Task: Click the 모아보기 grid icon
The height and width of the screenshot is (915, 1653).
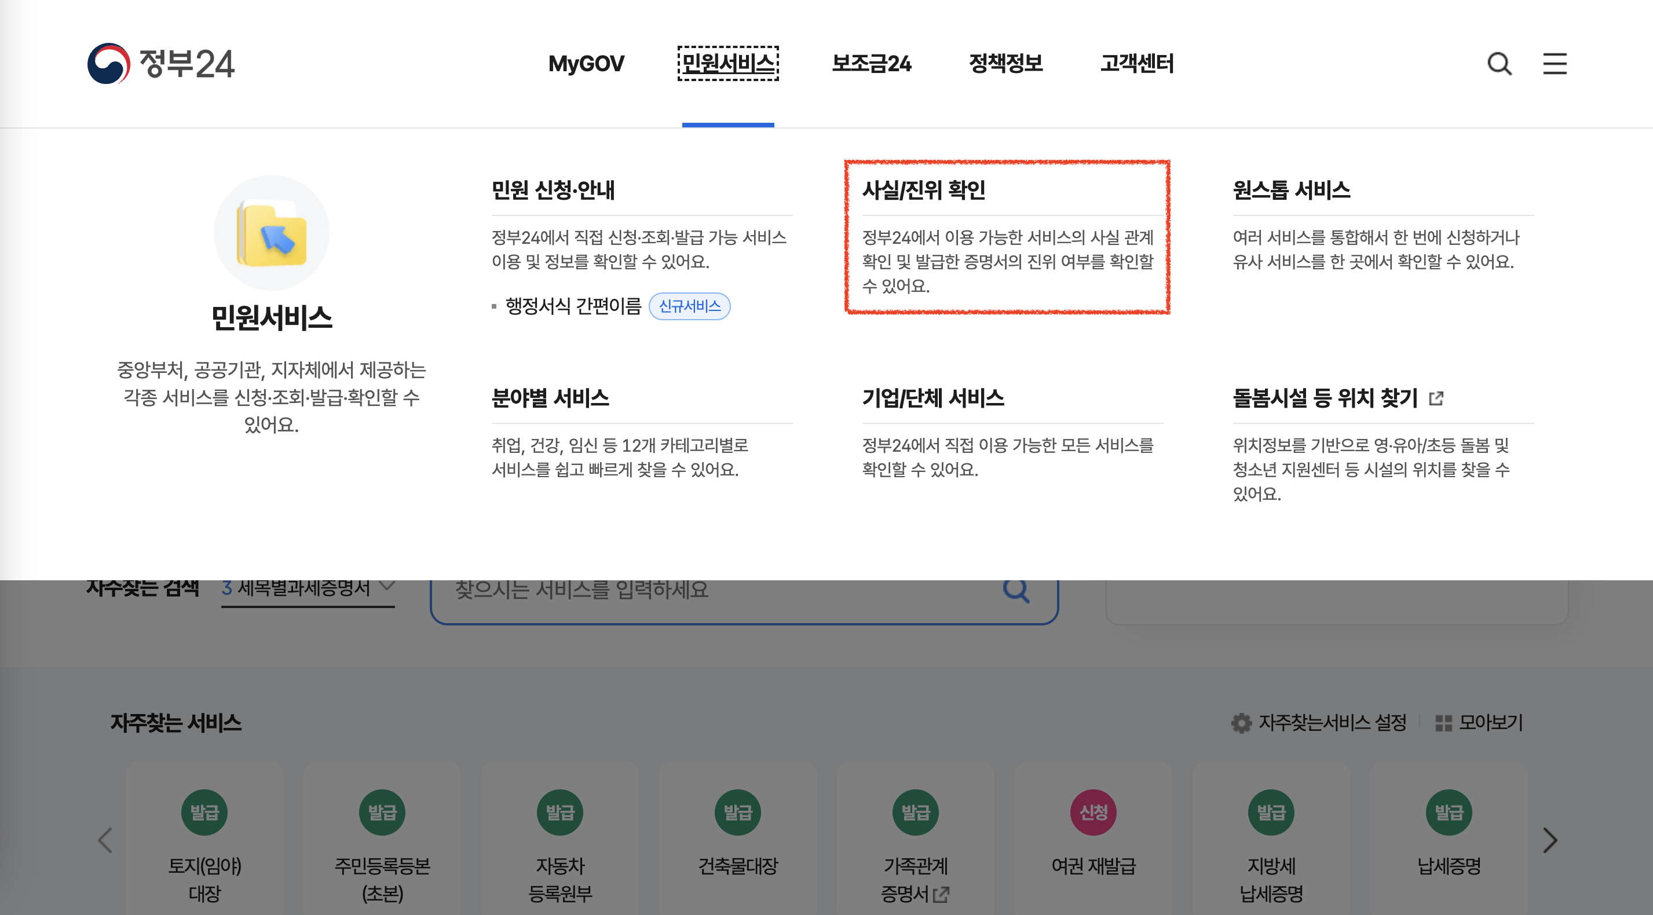Action: click(x=1443, y=723)
